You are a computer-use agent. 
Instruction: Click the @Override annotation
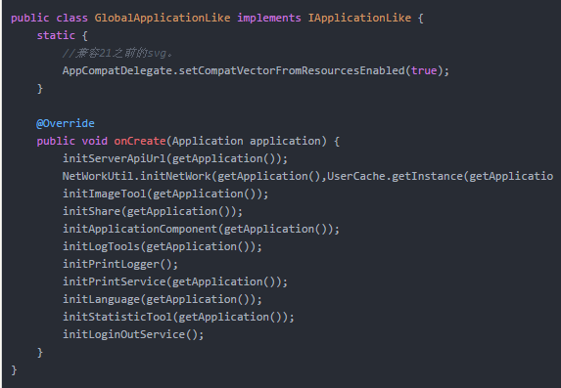tap(66, 123)
